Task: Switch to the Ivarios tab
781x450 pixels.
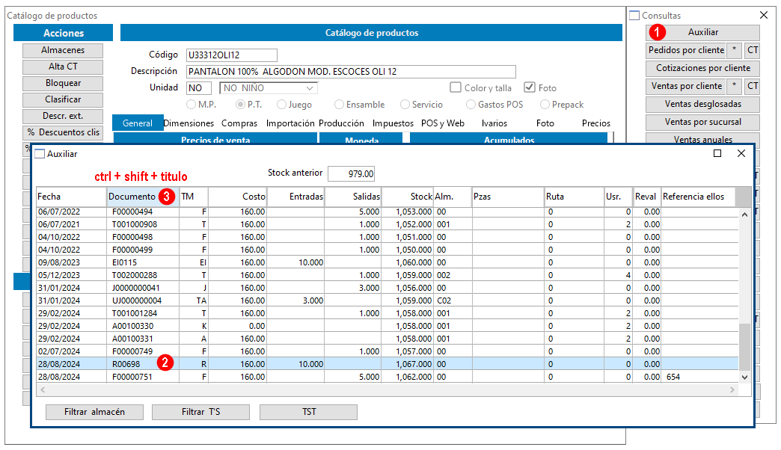Action: [494, 123]
